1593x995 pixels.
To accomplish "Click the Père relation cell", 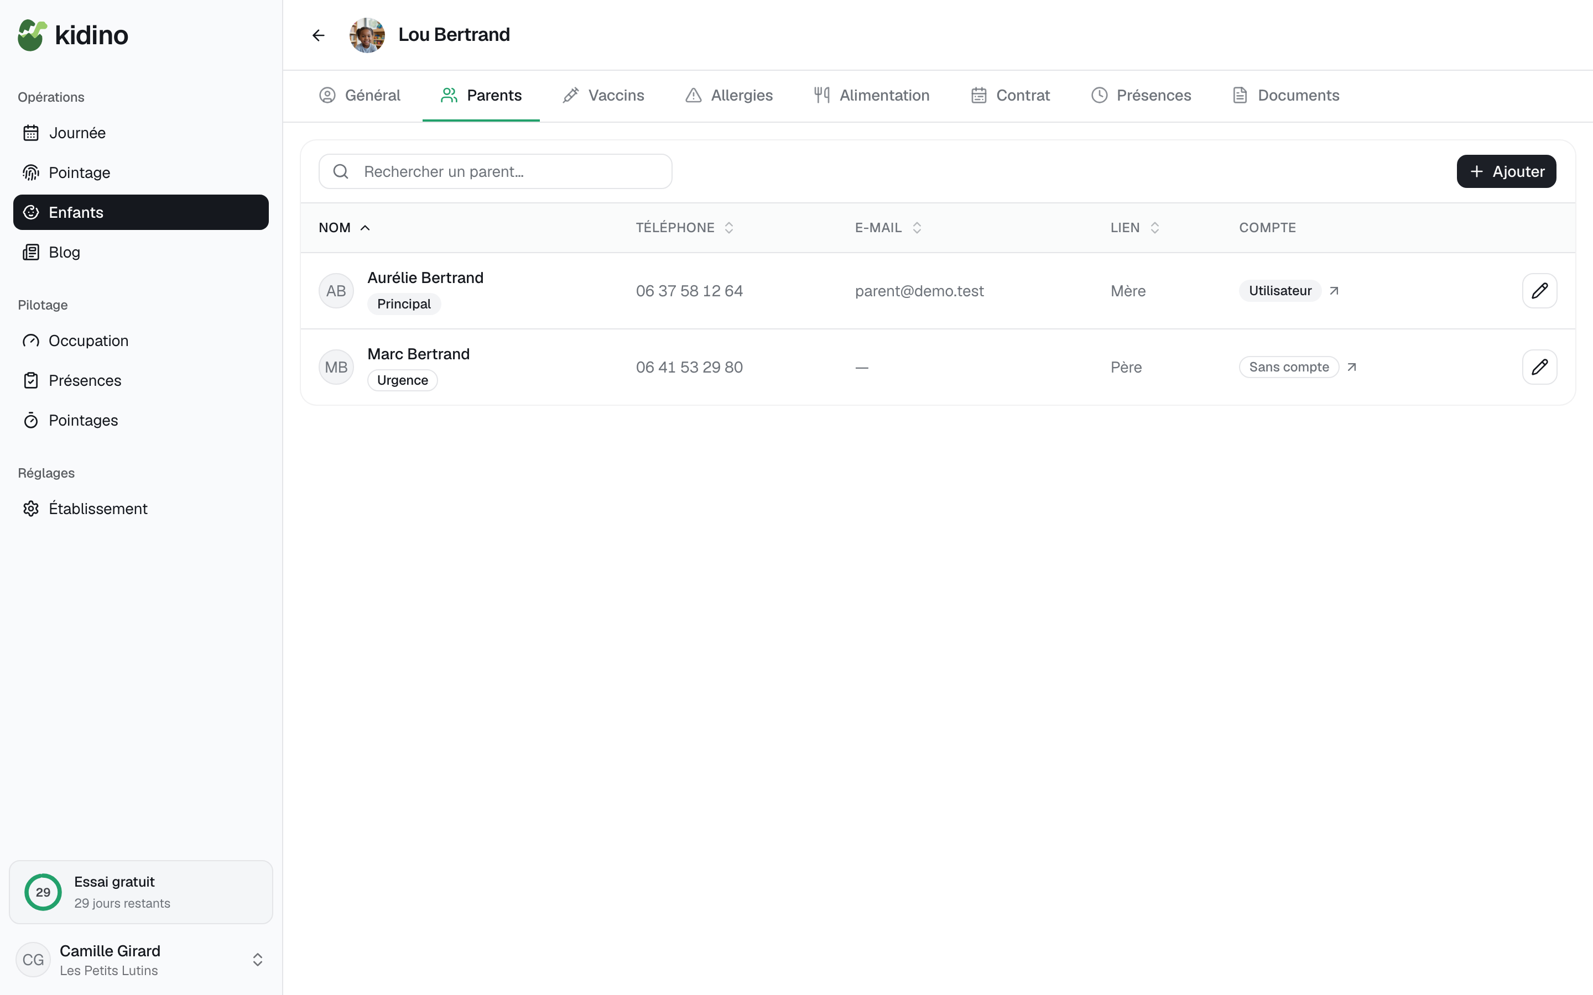I will click(x=1126, y=367).
